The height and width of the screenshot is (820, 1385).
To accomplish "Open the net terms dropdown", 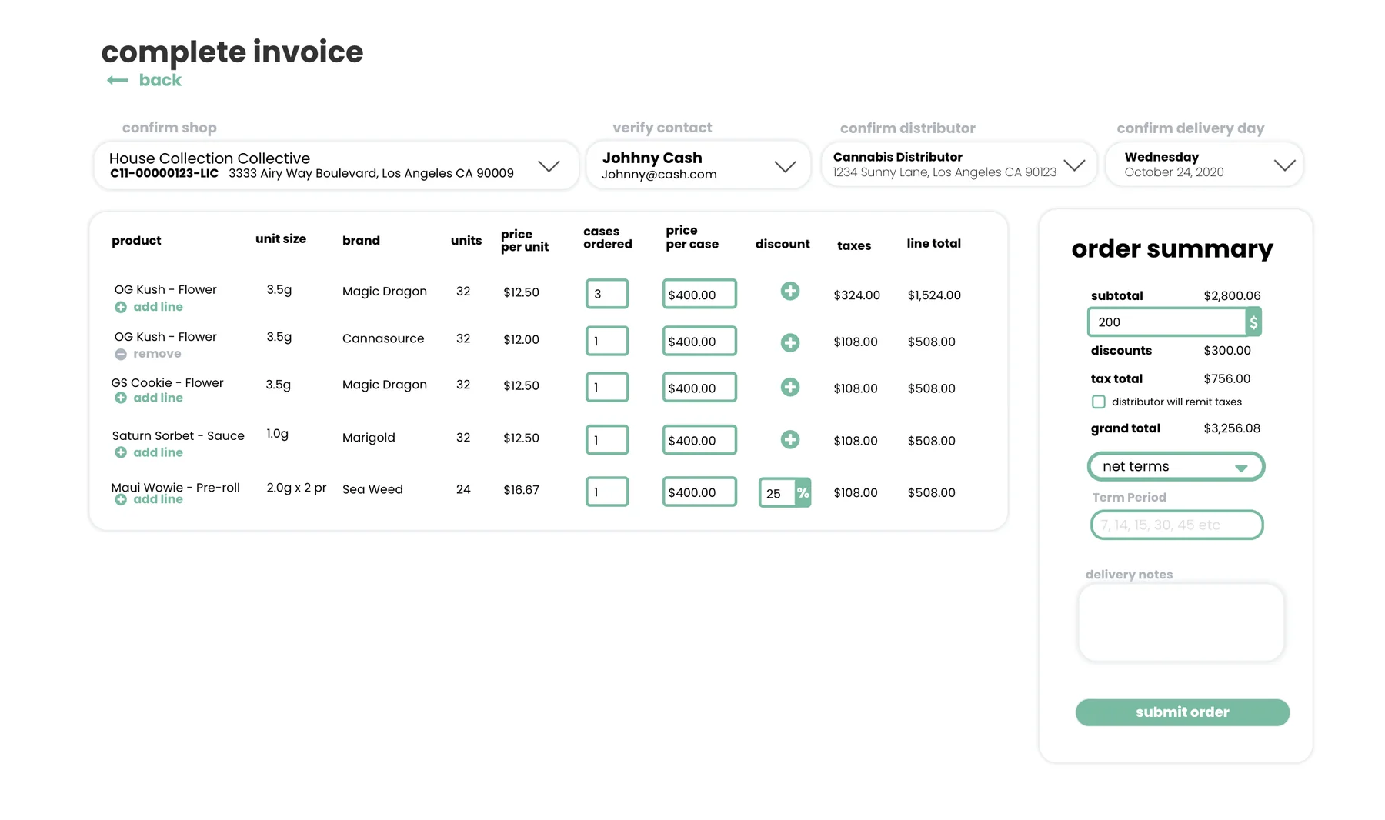I will [1176, 466].
